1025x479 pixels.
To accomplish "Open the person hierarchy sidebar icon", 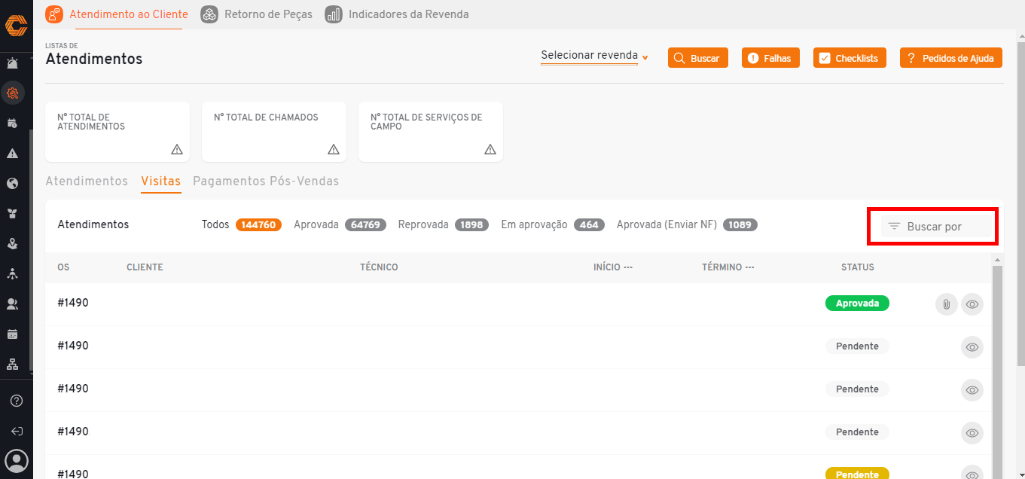I will coord(13,273).
